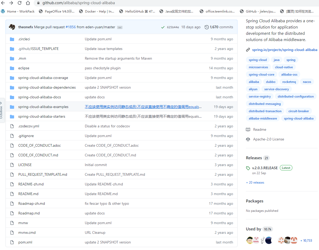Select the cloud-native topic tag
This screenshot has height=250, width=319.
[284, 67]
